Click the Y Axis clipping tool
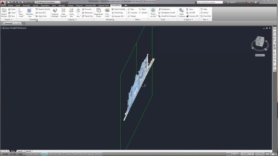The width and height of the screenshot is (278, 156). coord(78,13)
